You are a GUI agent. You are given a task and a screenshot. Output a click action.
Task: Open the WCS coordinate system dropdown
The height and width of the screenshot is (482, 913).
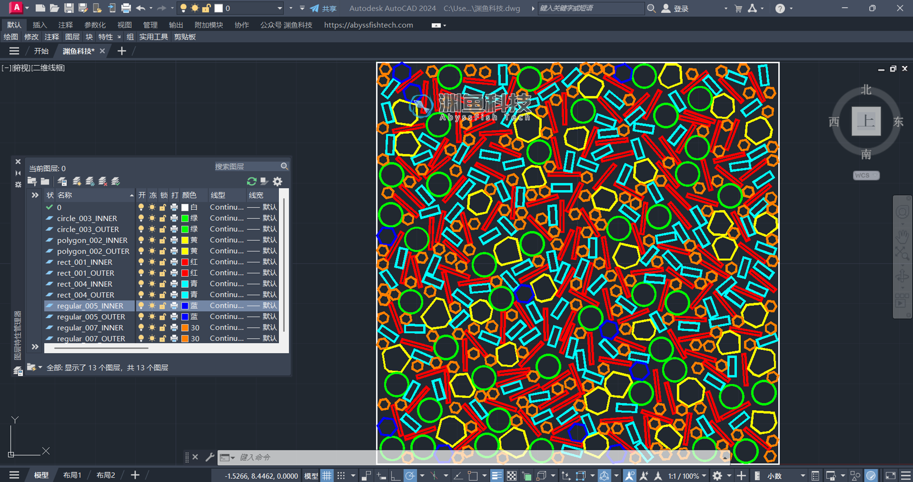866,176
